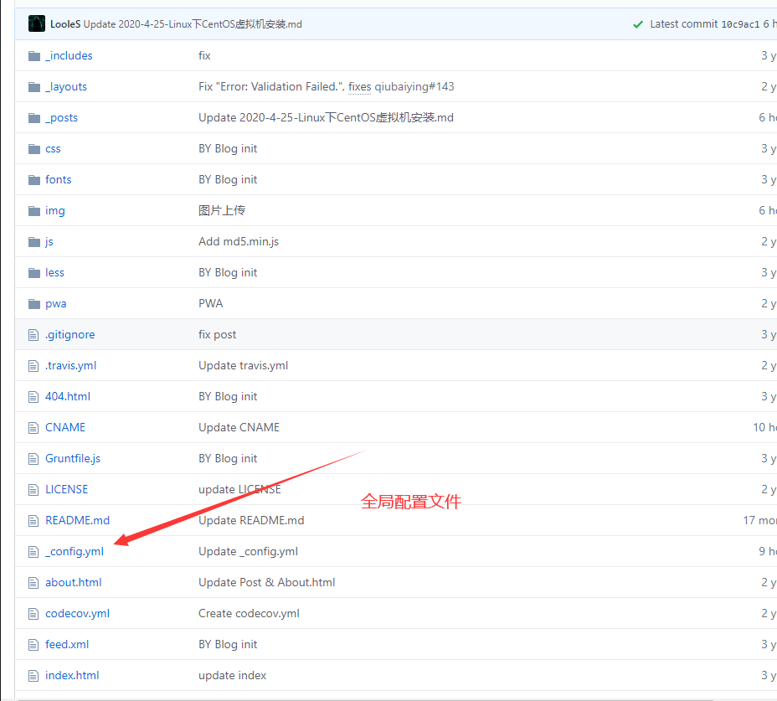The width and height of the screenshot is (777, 701).
Task: Click the 'Add md5.min.js' commit message
Action: pos(239,241)
